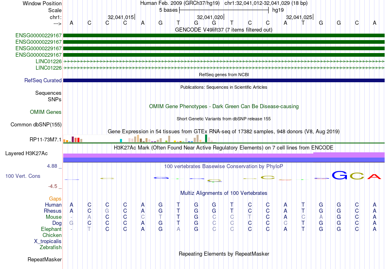Click the -4.5 lower conservation scale value

(53, 186)
